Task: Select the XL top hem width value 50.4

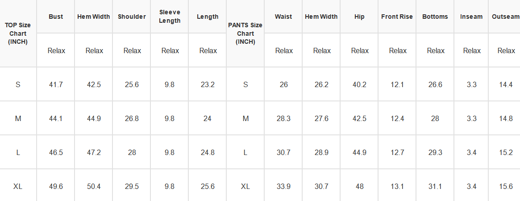Action: point(94,186)
